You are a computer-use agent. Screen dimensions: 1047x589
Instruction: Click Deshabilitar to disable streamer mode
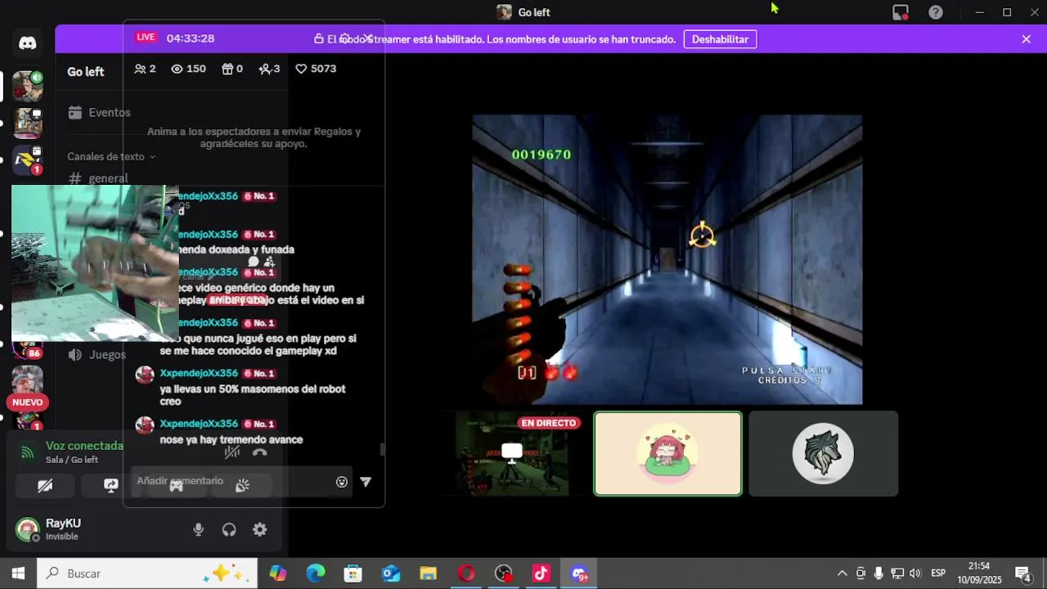(720, 39)
